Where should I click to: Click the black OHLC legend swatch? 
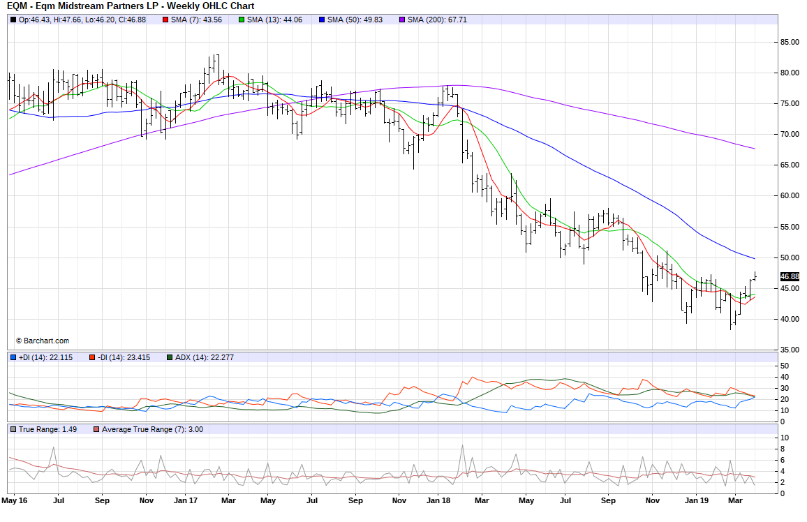coord(13,20)
